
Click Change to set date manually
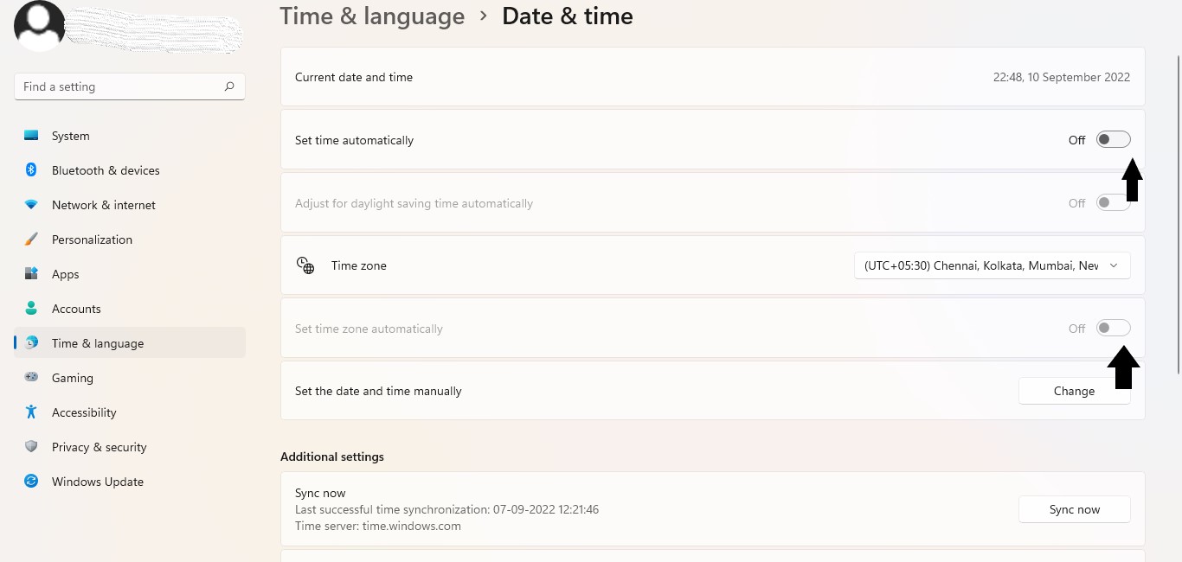1074,391
